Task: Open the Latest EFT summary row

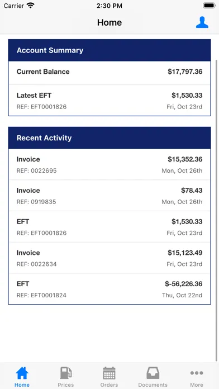Action: pyautogui.click(x=109, y=101)
